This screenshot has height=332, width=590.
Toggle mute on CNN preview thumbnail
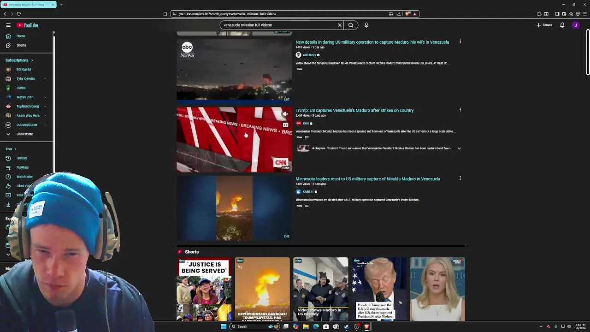pyautogui.click(x=286, y=114)
